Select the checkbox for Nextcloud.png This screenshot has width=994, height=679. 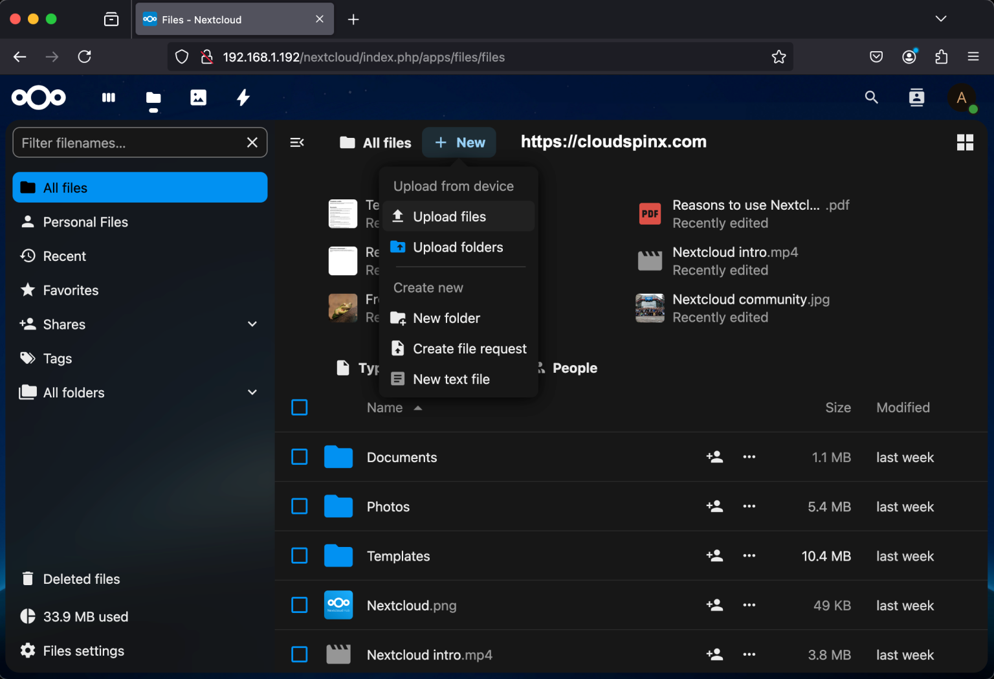pyautogui.click(x=300, y=605)
